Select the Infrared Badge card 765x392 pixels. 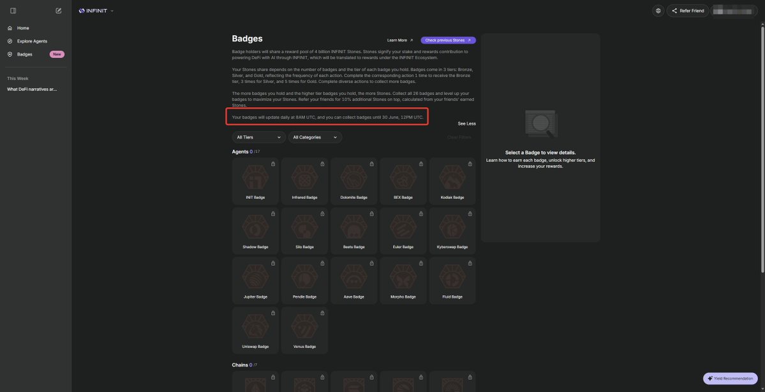point(305,181)
